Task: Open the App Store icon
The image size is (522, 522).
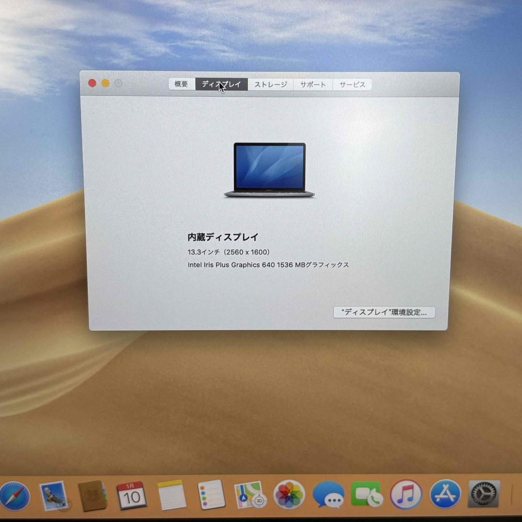Action: [445, 494]
